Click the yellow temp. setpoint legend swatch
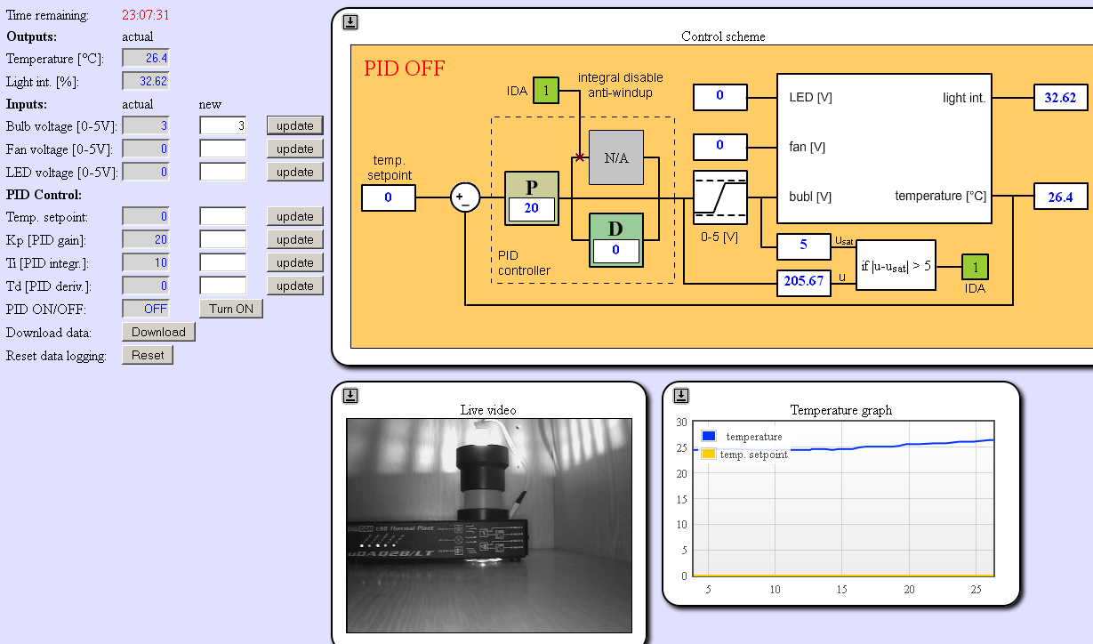Screen dimensions: 1093x644 click(709, 455)
